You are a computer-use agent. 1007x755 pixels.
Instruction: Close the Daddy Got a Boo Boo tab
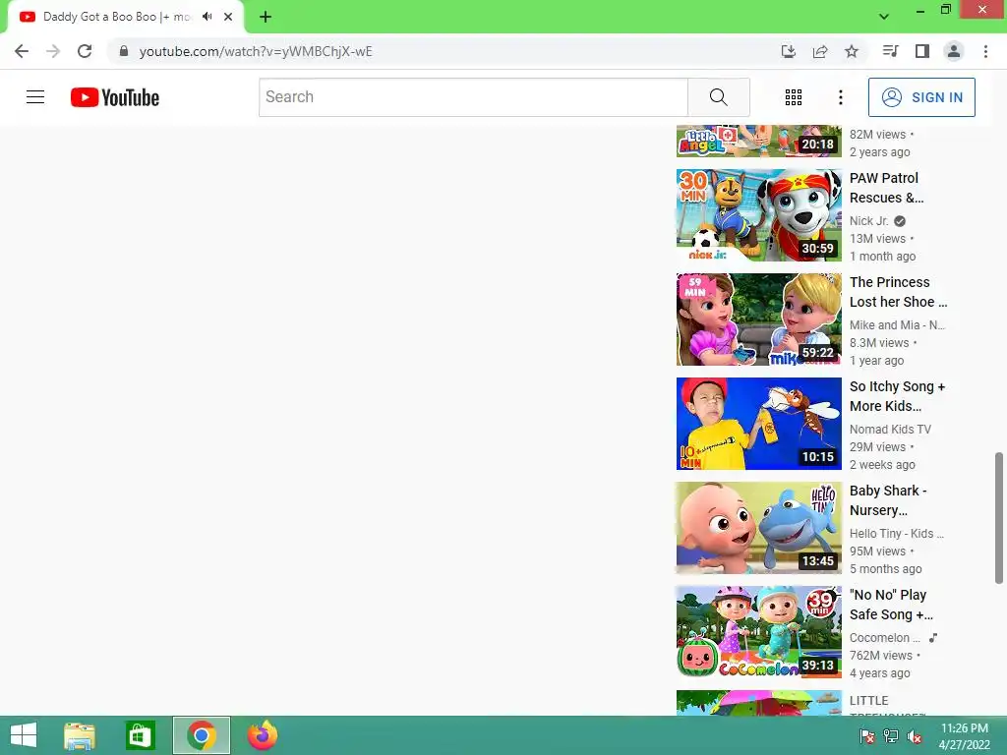point(228,17)
